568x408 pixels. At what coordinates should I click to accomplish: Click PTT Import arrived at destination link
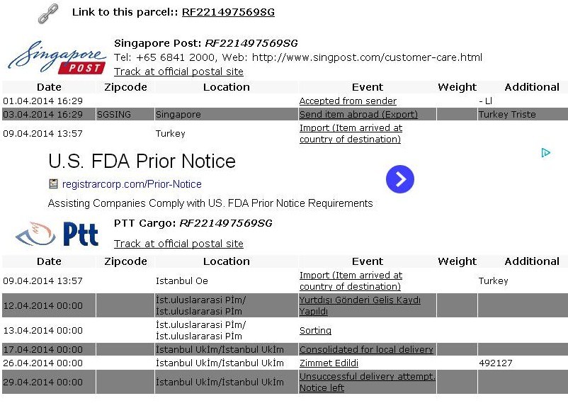[351, 280]
